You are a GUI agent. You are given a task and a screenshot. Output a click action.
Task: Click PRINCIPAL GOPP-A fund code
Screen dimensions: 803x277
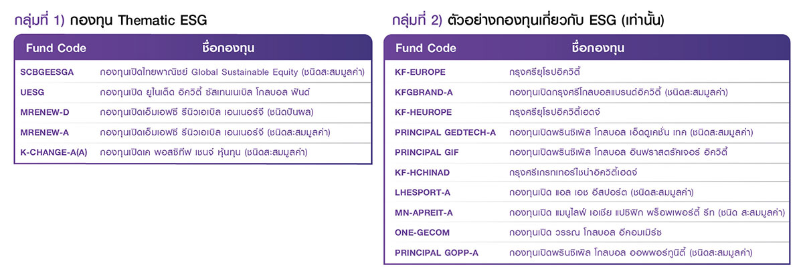pyautogui.click(x=436, y=253)
